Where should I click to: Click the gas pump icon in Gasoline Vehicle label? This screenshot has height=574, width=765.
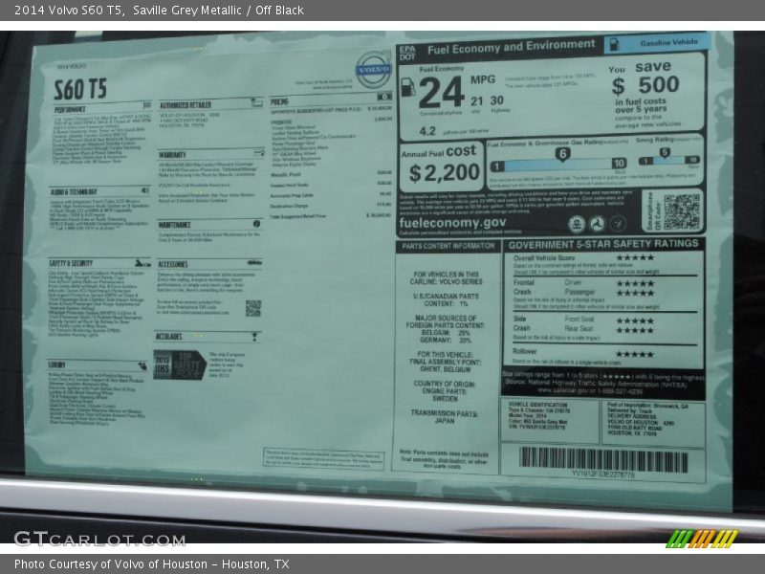pyautogui.click(x=614, y=44)
